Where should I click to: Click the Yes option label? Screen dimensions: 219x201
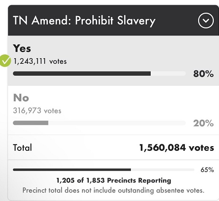[x=22, y=48]
